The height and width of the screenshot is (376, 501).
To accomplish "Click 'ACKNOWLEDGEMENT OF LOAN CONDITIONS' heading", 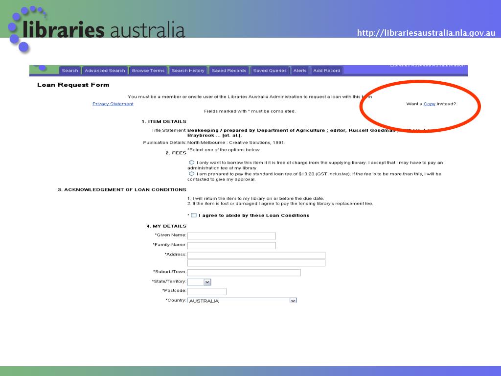I will [x=122, y=189].
